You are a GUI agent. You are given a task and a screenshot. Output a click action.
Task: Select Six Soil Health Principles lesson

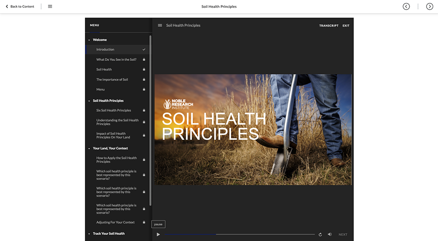point(113,110)
